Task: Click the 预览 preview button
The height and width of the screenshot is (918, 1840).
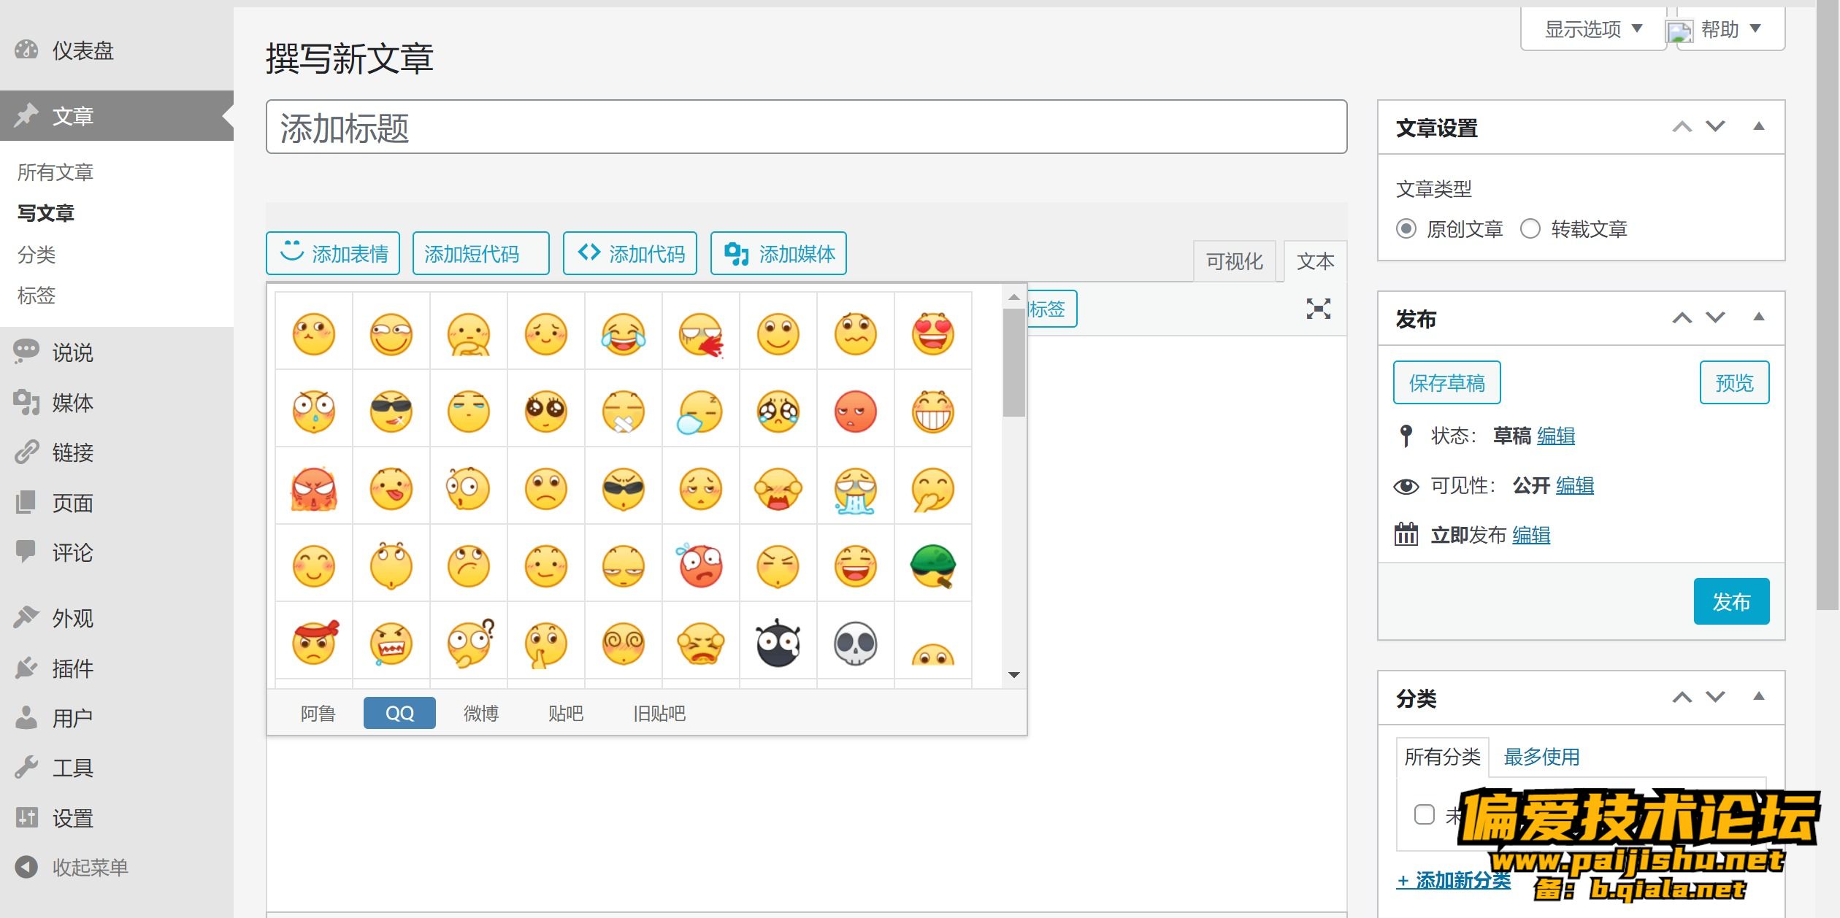Action: click(1734, 382)
